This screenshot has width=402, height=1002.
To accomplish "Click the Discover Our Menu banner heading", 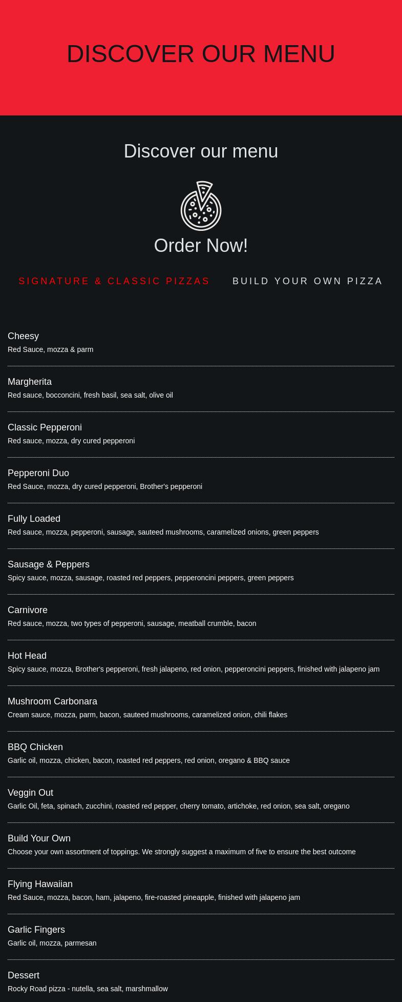I will [201, 54].
